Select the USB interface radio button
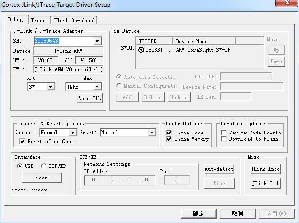 coord(19,166)
